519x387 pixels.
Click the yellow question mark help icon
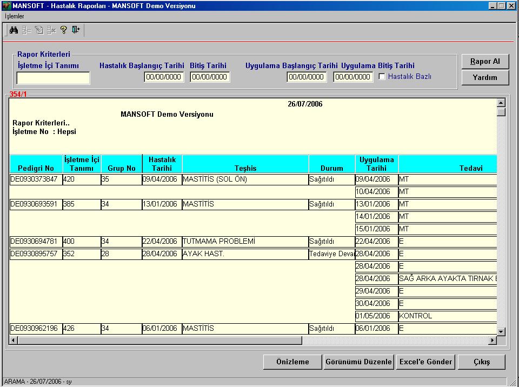[x=64, y=30]
